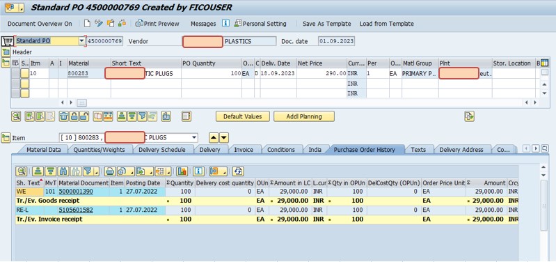
Task: Collapse the Item detail section expander
Action: point(6,138)
